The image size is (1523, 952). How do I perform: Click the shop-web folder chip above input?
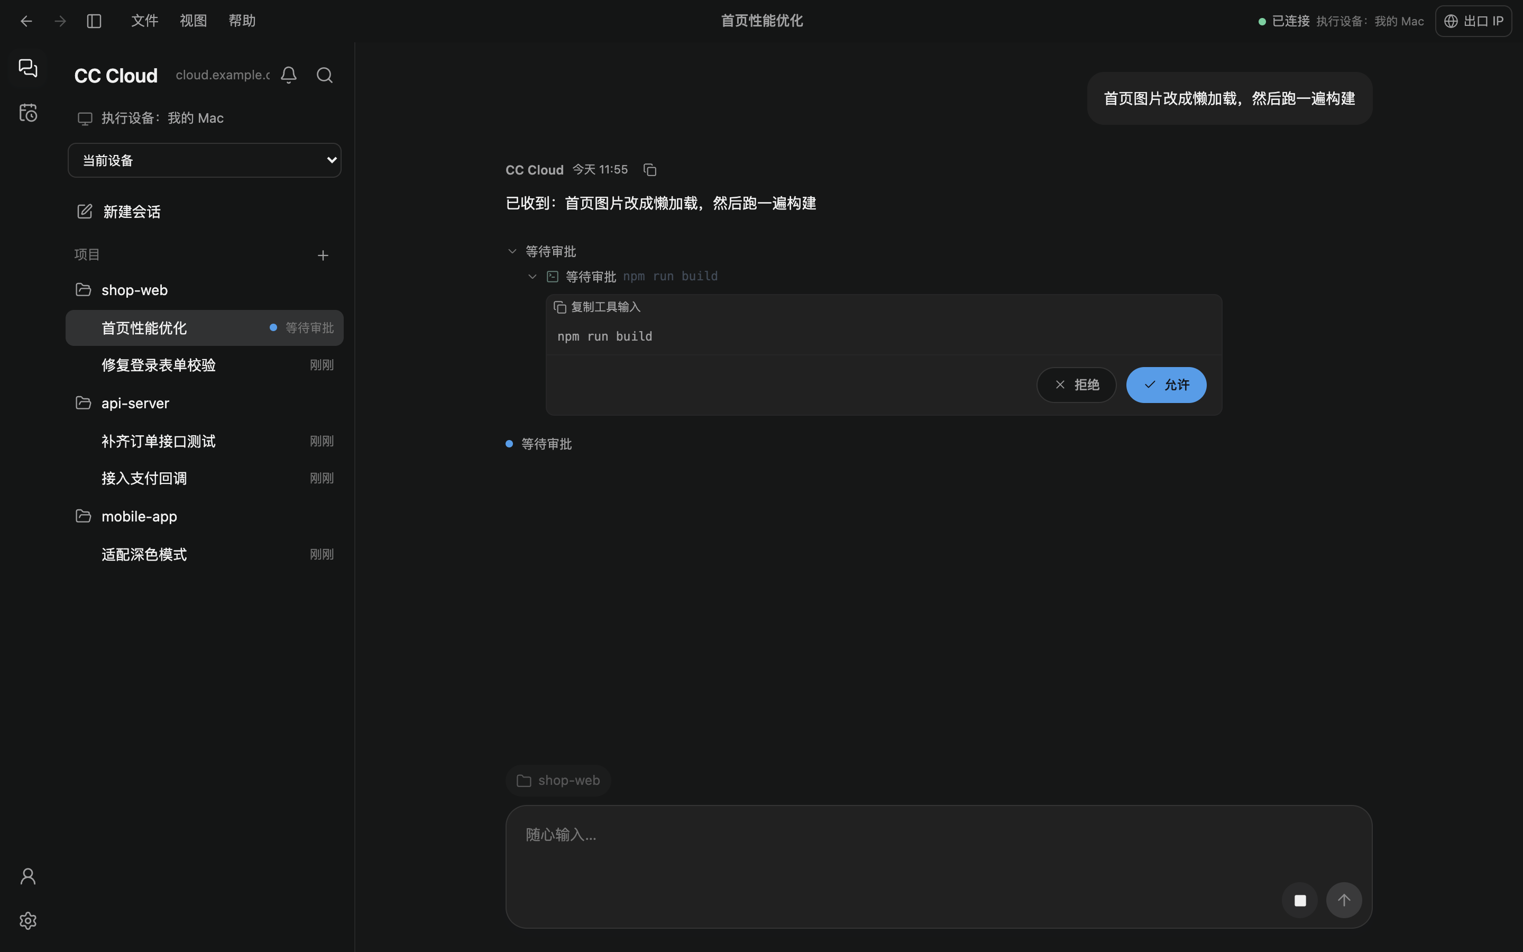click(558, 781)
